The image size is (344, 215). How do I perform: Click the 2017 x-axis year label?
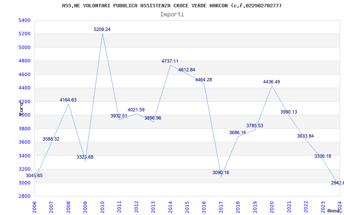(221, 207)
